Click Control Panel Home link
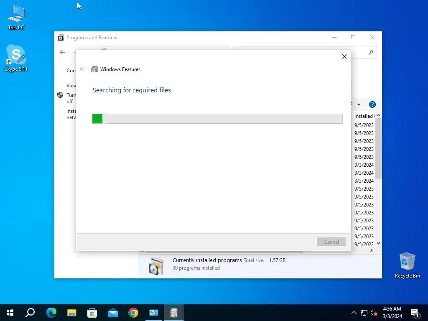428x321 pixels. pyautogui.click(x=71, y=70)
